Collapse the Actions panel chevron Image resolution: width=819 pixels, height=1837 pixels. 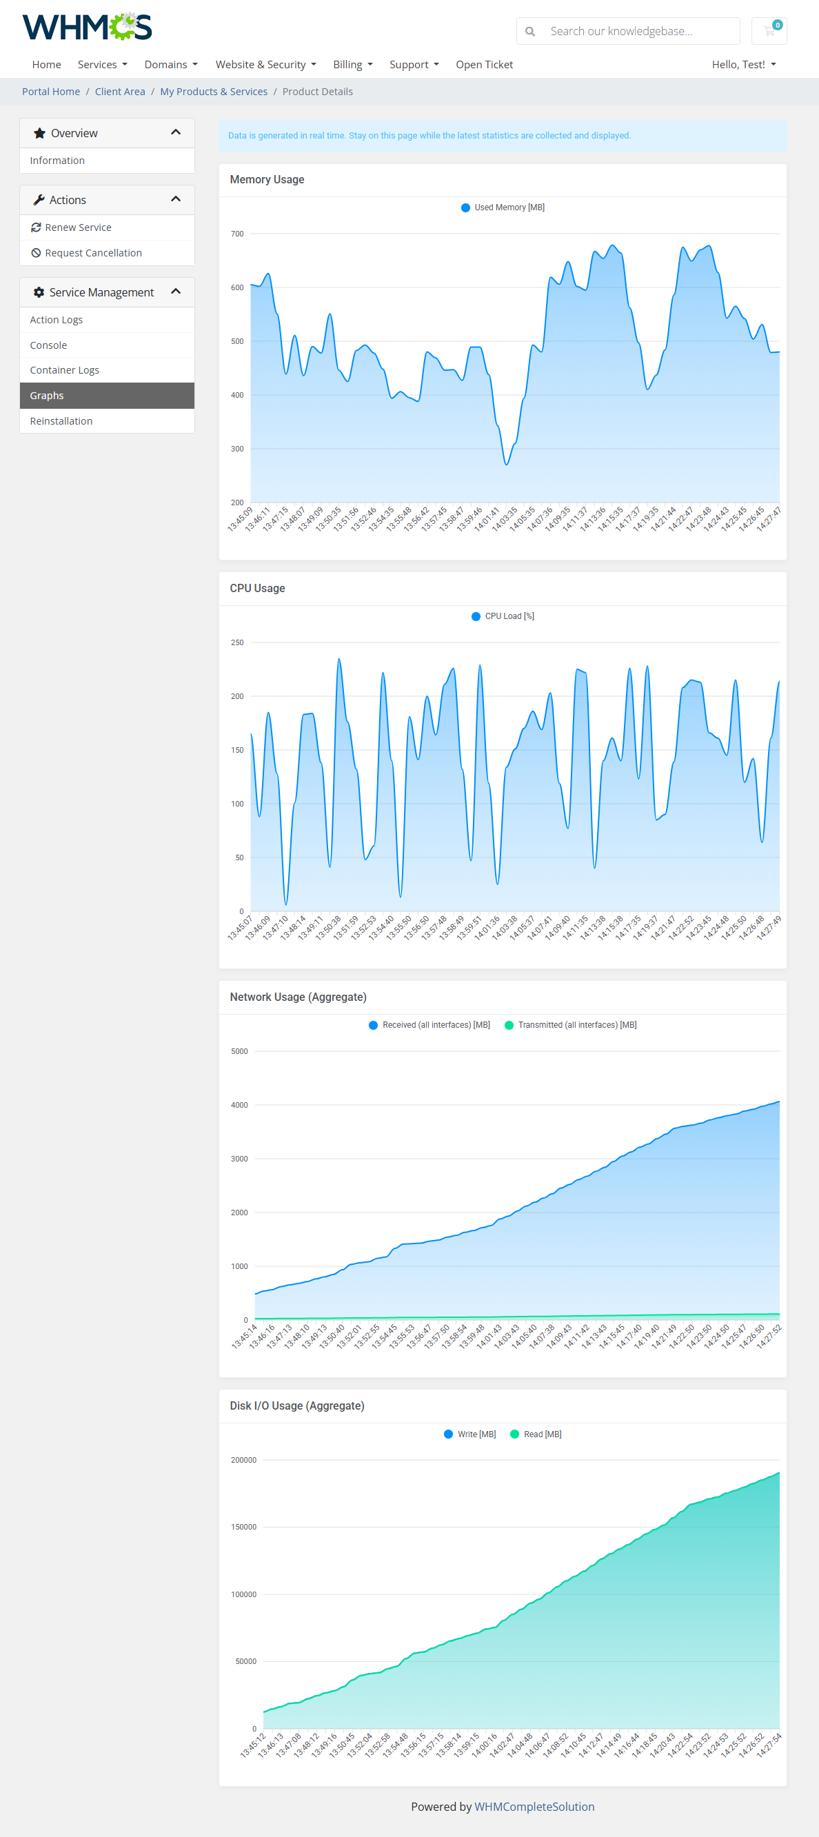click(x=176, y=199)
